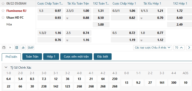Open Các loại cược Châu Á khác dropdown
This screenshot has width=192, height=91.
pyautogui.click(x=153, y=48)
